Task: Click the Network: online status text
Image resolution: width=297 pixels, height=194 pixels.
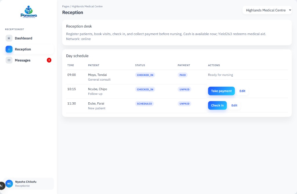Action: coord(78,39)
